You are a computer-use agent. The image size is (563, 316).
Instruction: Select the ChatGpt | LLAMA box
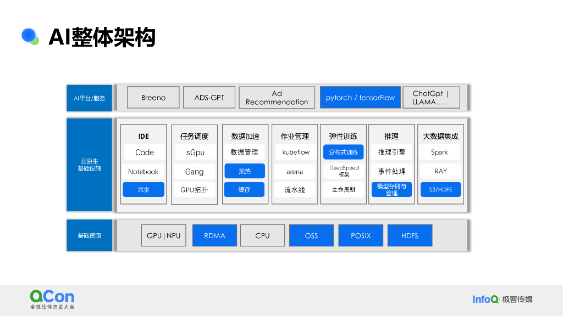(431, 98)
